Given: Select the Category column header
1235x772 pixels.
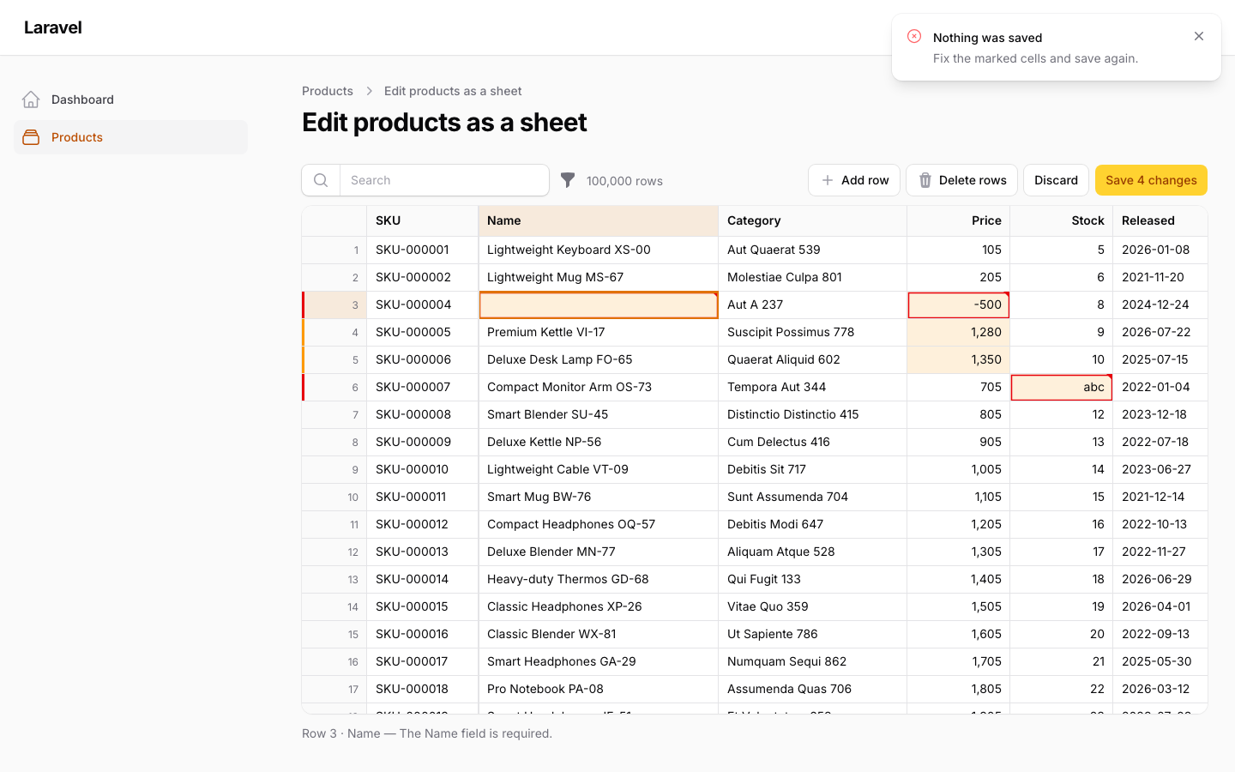Looking at the screenshot, I should point(813,220).
